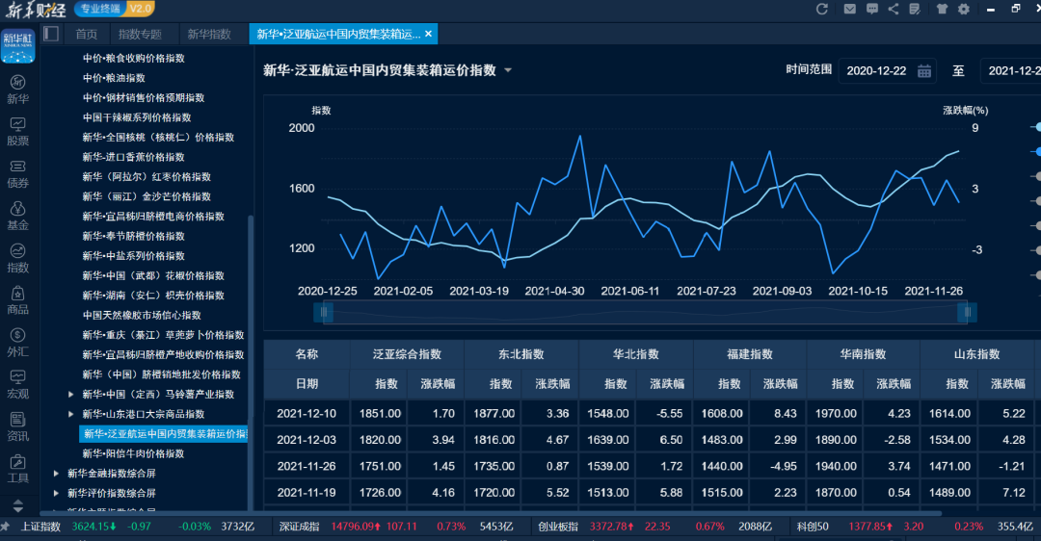The width and height of the screenshot is (1041, 541).
Task: Switch to the 首页 tab
Action: pos(87,34)
